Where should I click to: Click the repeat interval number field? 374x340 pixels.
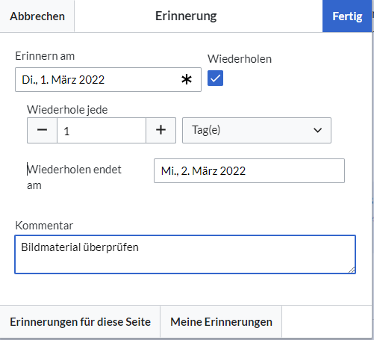pyautogui.click(x=102, y=130)
